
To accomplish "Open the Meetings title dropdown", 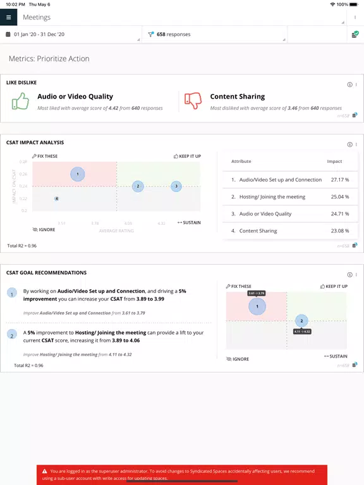I will [183, 17].
